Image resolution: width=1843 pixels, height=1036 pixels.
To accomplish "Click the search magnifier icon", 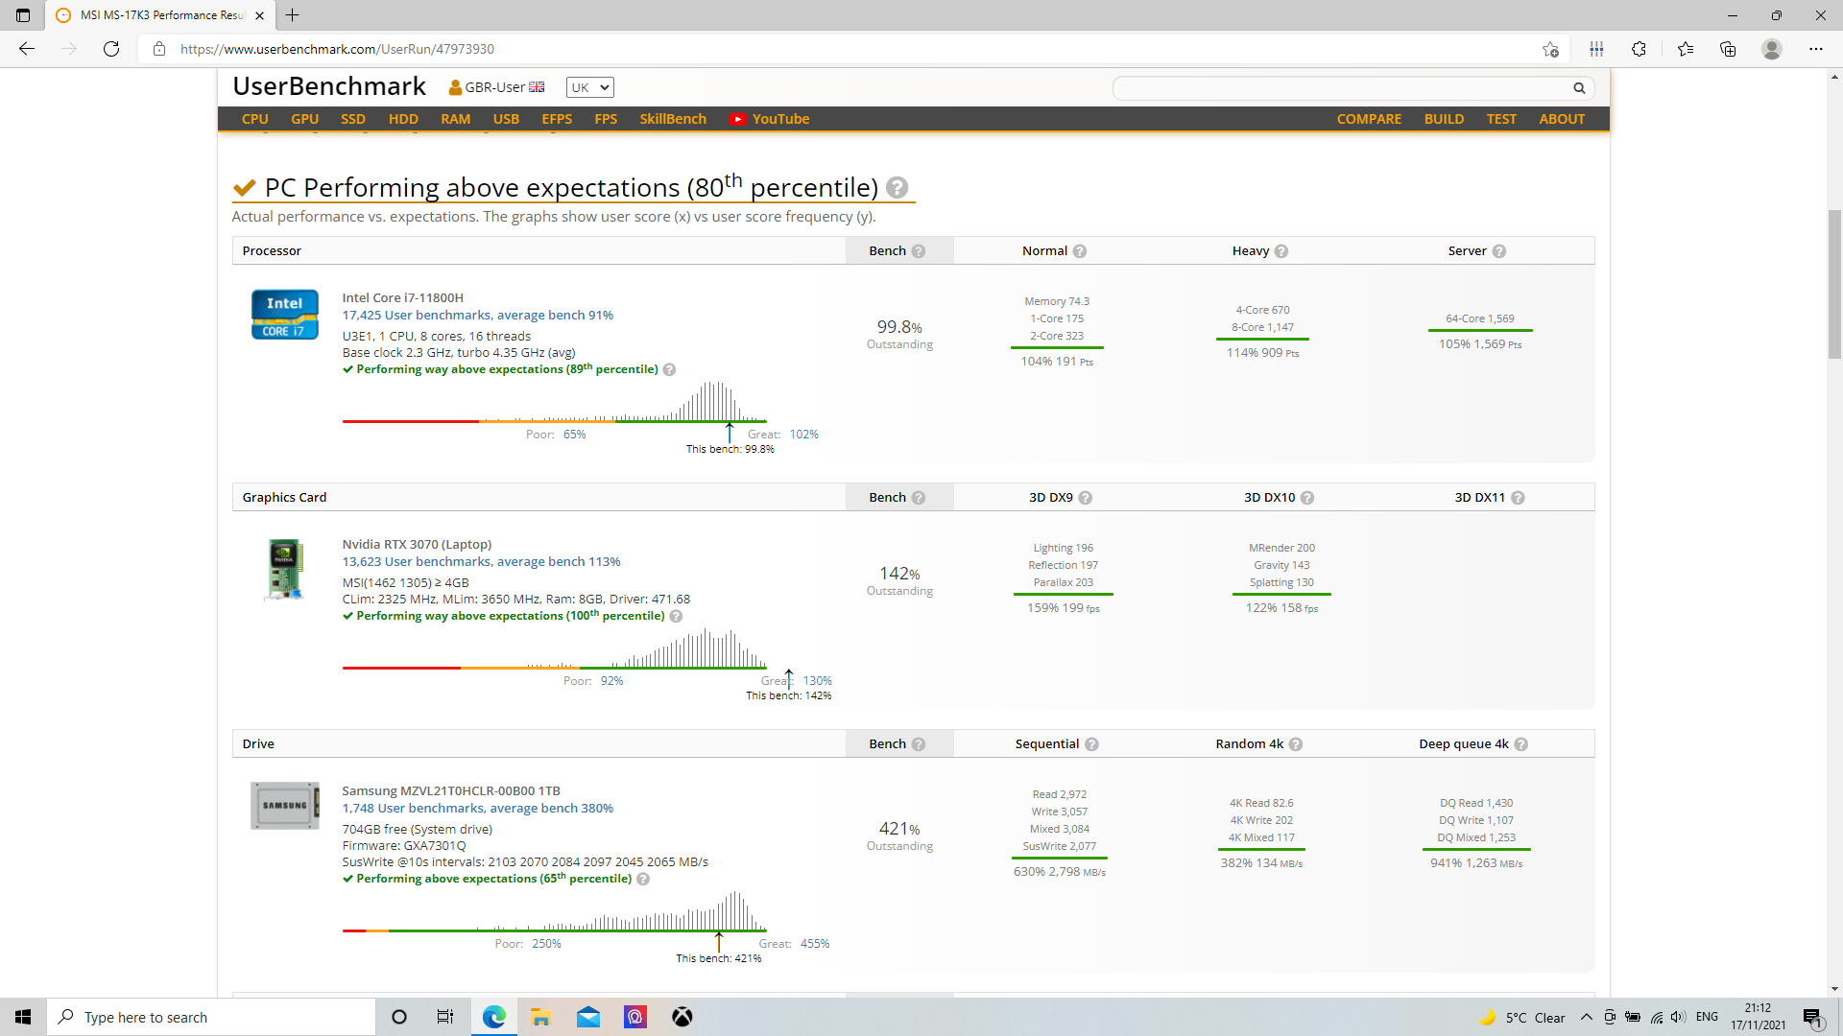I will 1579,88.
